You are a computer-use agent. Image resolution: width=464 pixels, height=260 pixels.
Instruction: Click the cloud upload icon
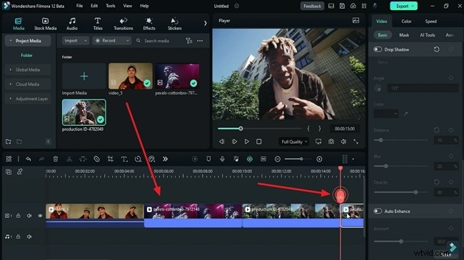tap(353, 6)
